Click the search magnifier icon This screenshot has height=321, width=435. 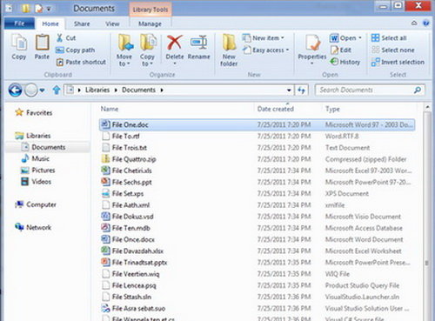418,90
